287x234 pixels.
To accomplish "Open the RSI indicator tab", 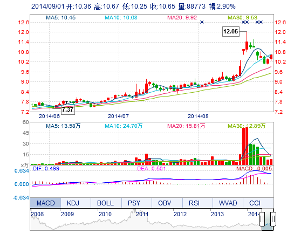I will [x=197, y=203].
